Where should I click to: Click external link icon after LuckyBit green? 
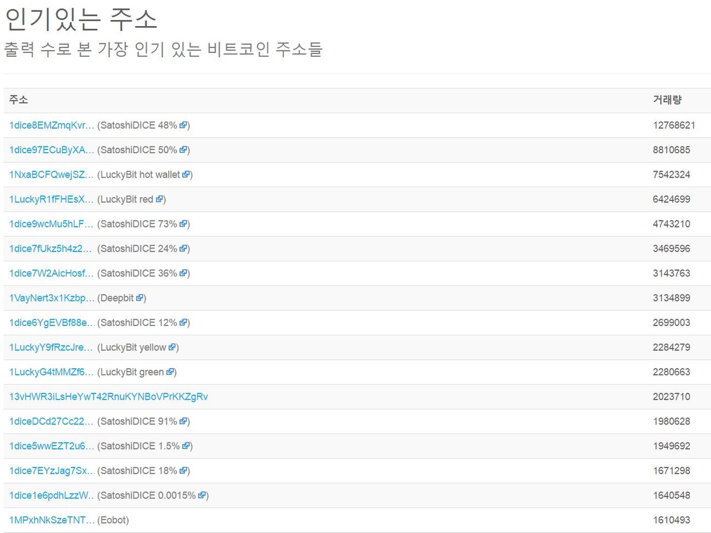(170, 372)
